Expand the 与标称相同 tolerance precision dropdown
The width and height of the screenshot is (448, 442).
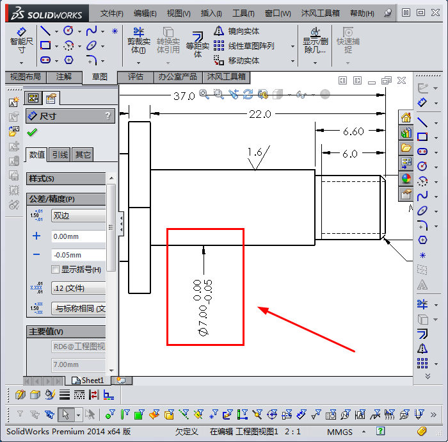78,309
